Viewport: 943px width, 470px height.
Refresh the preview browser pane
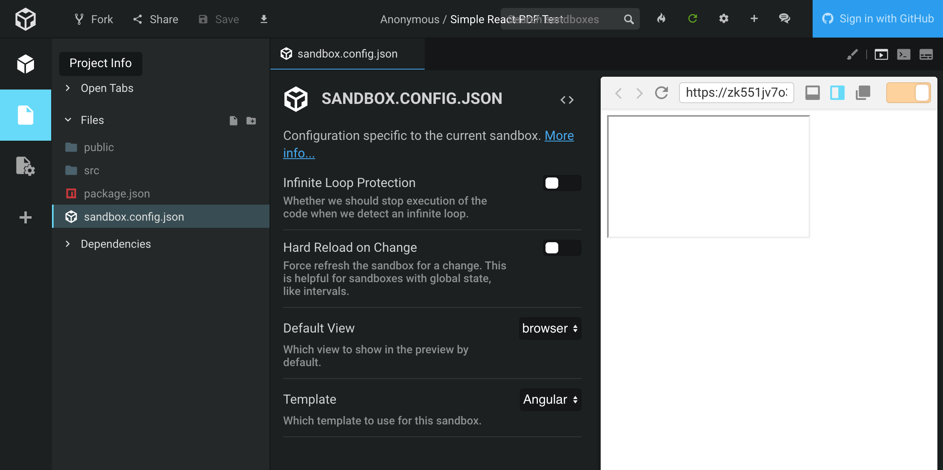tap(661, 93)
